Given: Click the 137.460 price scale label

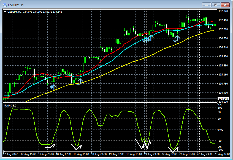Looking at the screenshot, I should [x=223, y=20].
